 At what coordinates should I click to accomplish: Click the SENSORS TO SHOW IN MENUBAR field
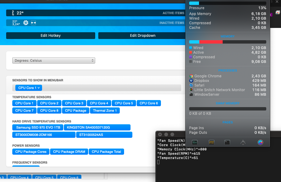coord(97,88)
